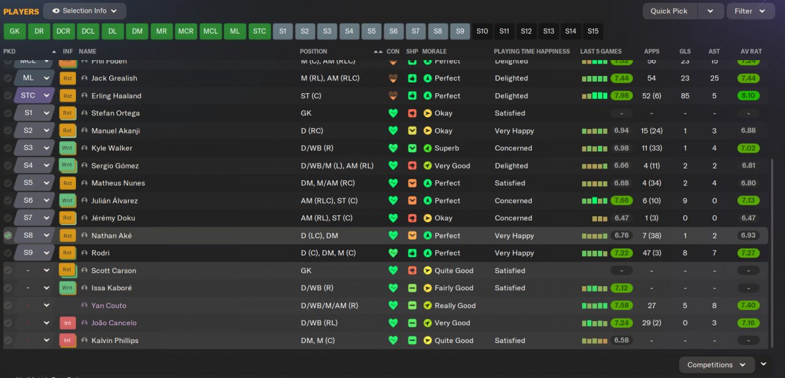Click Stefan Ortega's green condition heart icon
The width and height of the screenshot is (785, 378).
(393, 113)
